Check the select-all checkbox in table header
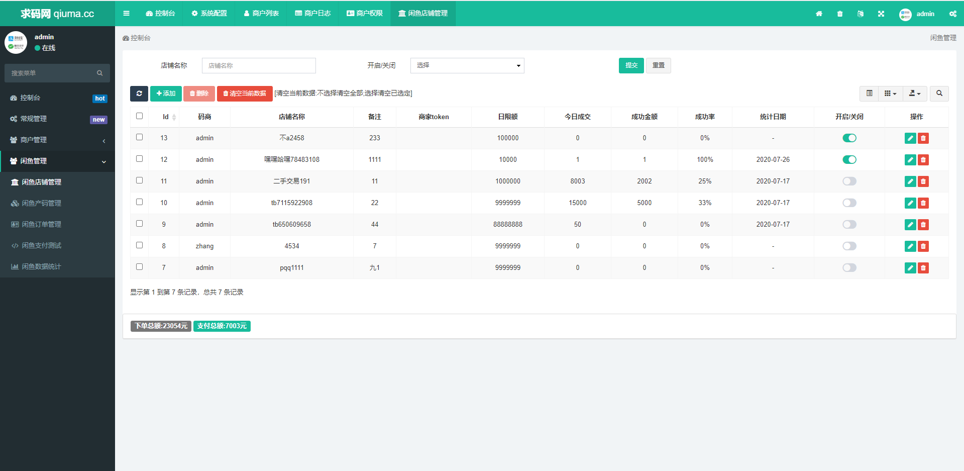The width and height of the screenshot is (964, 471). pyautogui.click(x=140, y=116)
